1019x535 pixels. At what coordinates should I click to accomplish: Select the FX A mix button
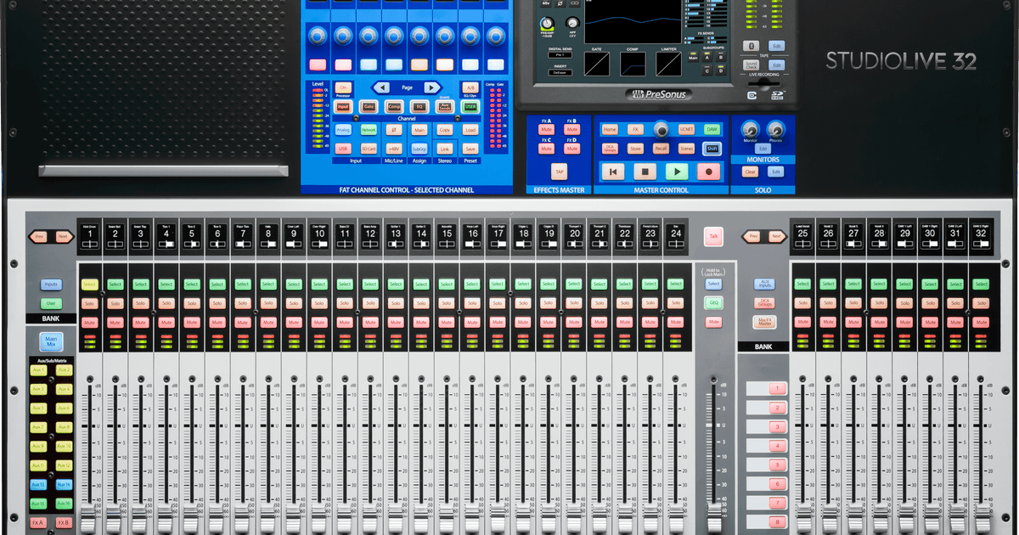point(38,522)
